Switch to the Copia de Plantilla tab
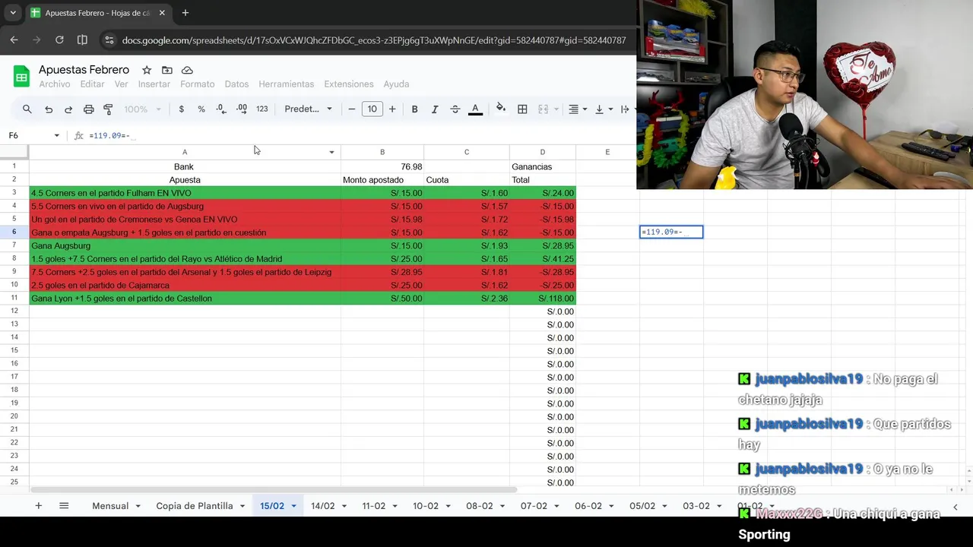The image size is (973, 547). (195, 506)
